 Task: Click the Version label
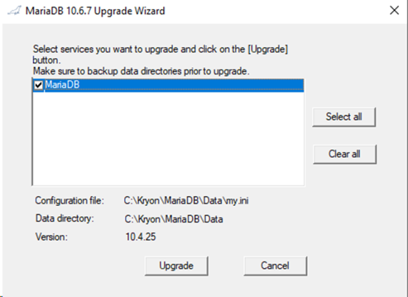[x=51, y=237]
